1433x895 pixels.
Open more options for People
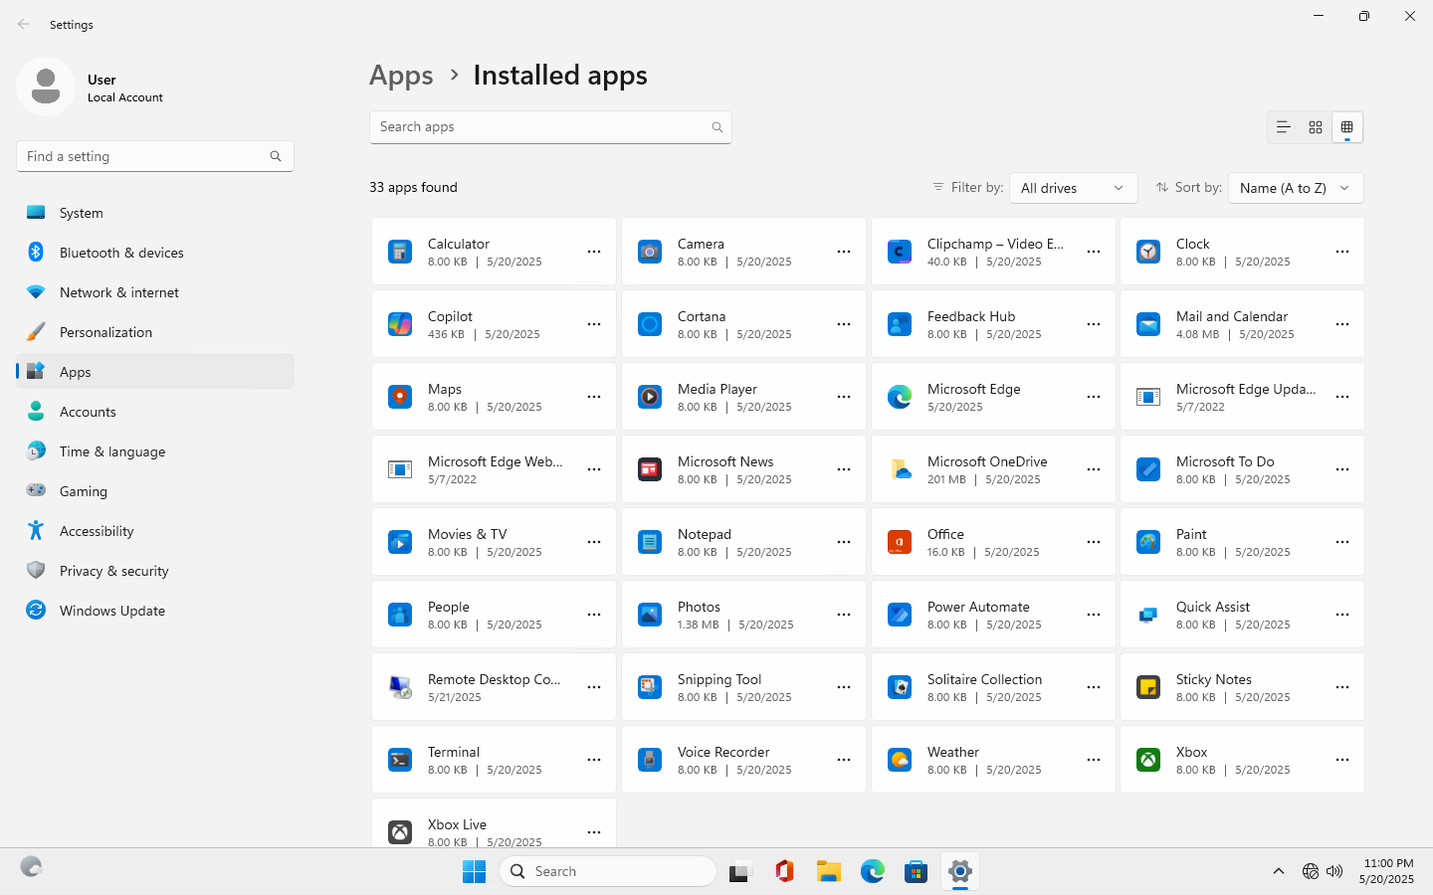[x=594, y=615]
